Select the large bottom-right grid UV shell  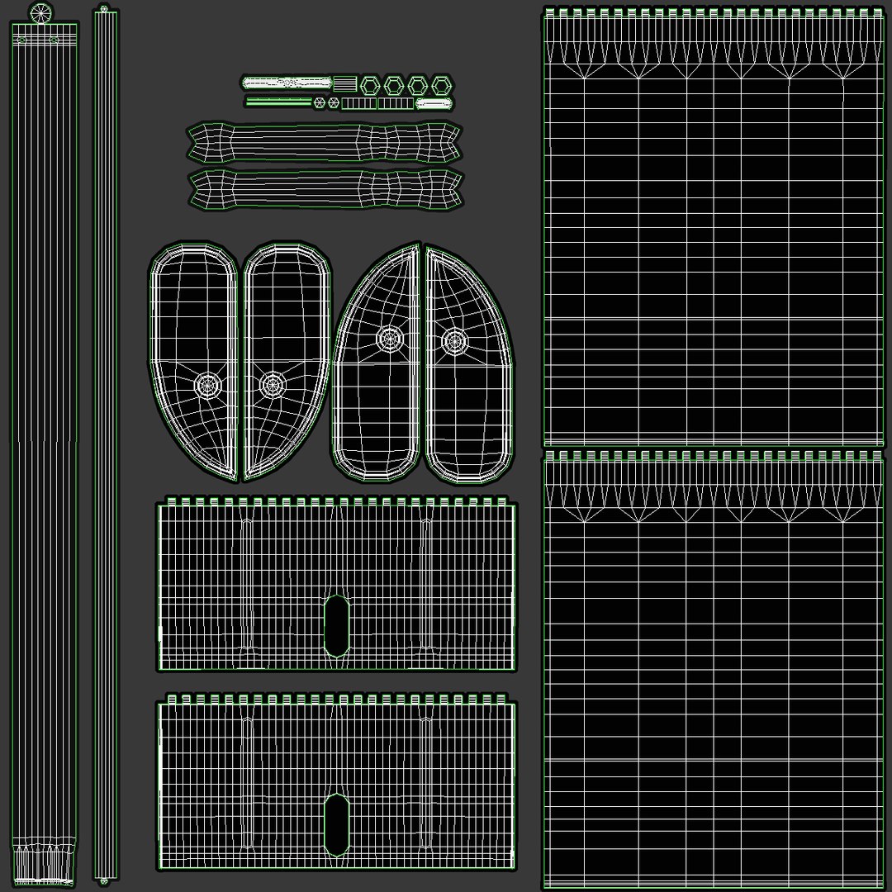(714, 670)
